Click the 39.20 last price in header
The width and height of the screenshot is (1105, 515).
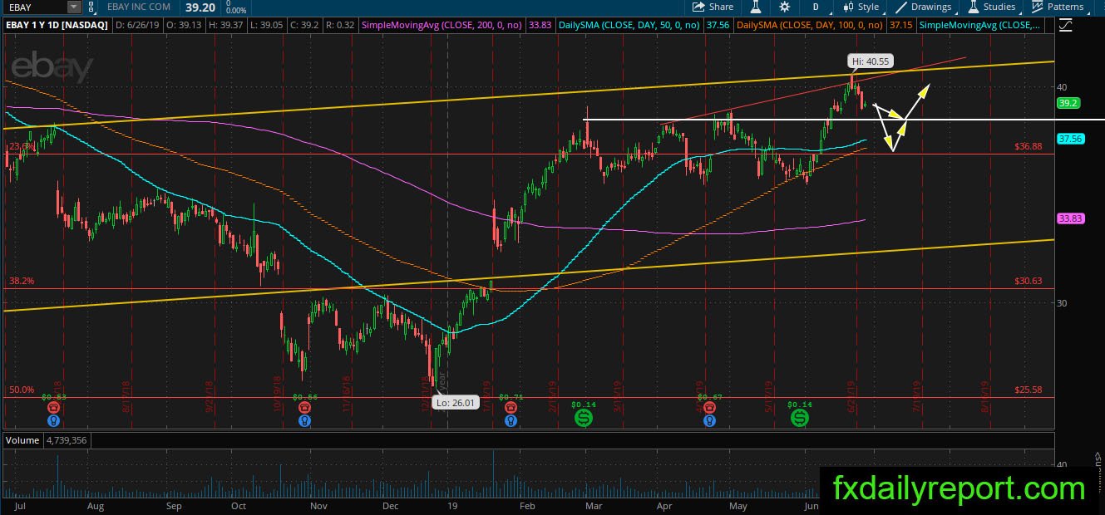click(201, 6)
